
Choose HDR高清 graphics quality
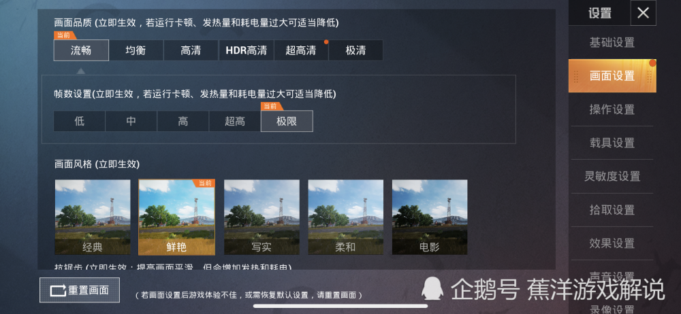pos(247,50)
